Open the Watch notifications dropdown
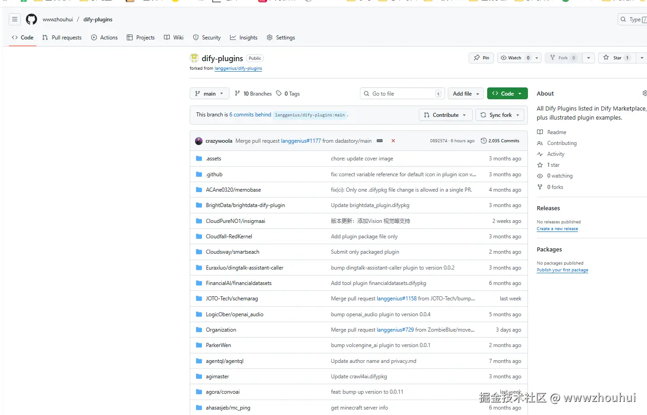 (x=519, y=58)
